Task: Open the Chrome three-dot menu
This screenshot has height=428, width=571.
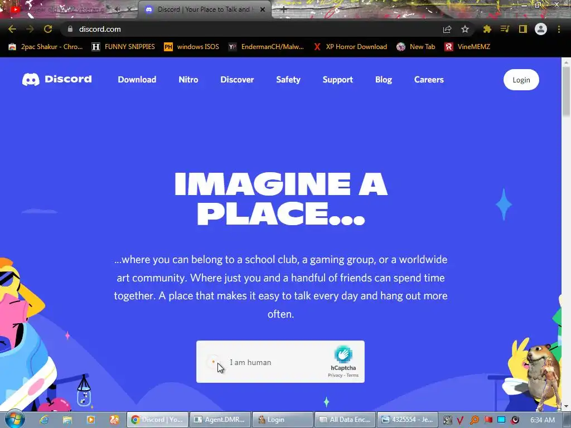Action: click(559, 29)
